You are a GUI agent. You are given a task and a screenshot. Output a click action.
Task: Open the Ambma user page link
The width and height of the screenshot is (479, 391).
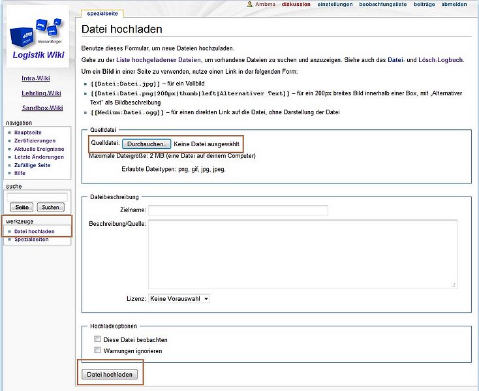265,5
